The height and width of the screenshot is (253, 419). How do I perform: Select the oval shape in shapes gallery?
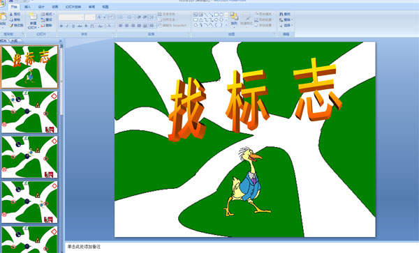[221, 15]
